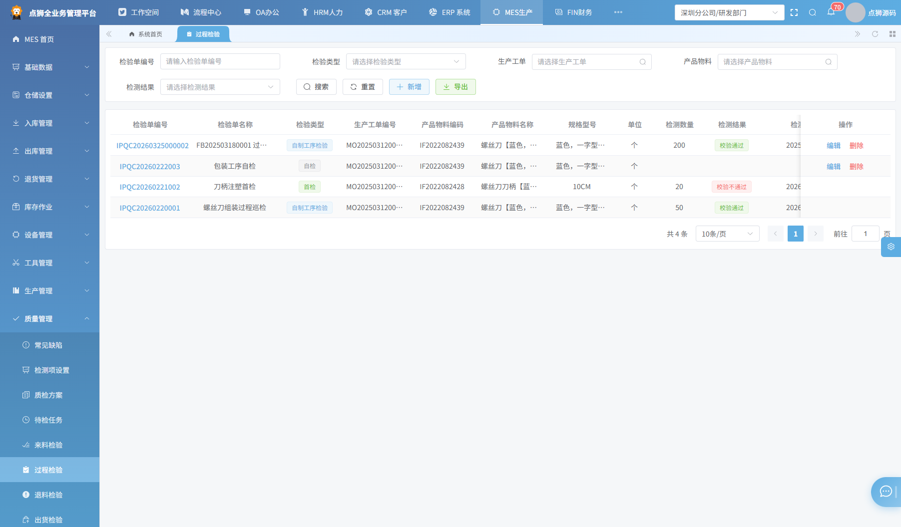Viewport: 901px width, 527px height.
Task: Open the tab grid menu icon
Action: (x=893, y=34)
